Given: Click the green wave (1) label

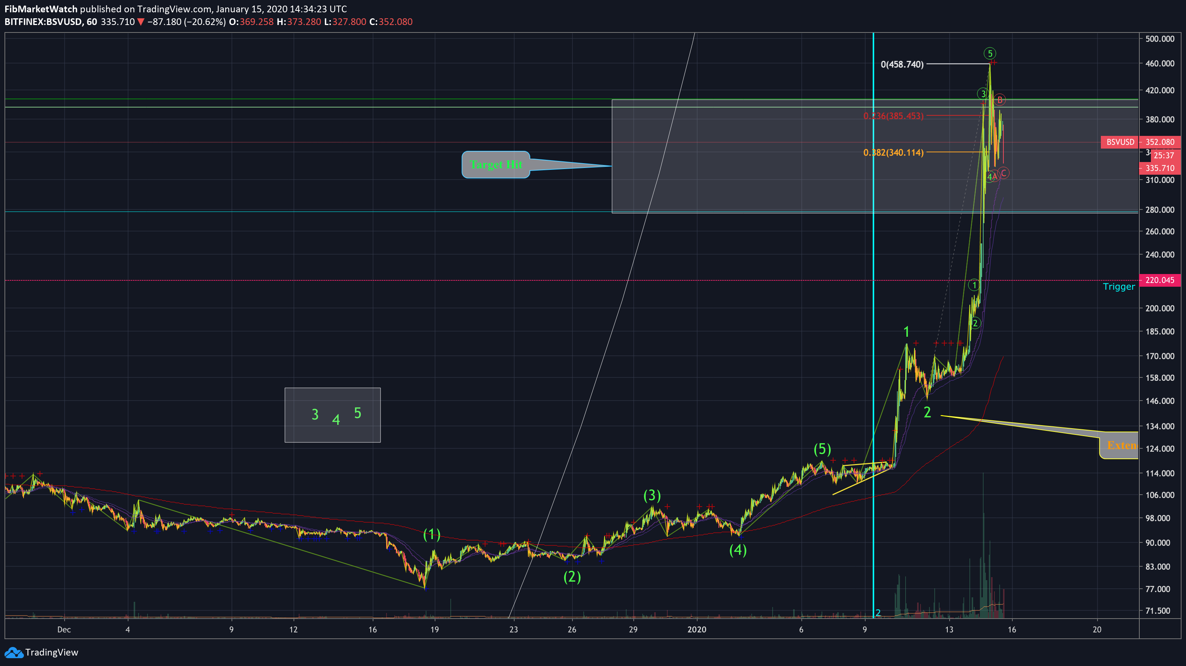Looking at the screenshot, I should [431, 534].
